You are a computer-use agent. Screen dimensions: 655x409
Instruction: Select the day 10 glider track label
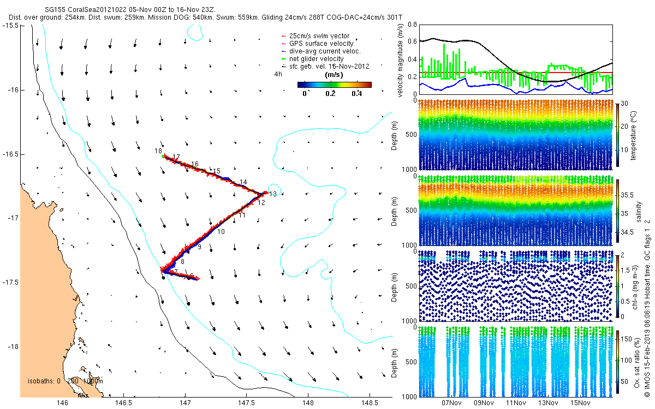(x=221, y=232)
